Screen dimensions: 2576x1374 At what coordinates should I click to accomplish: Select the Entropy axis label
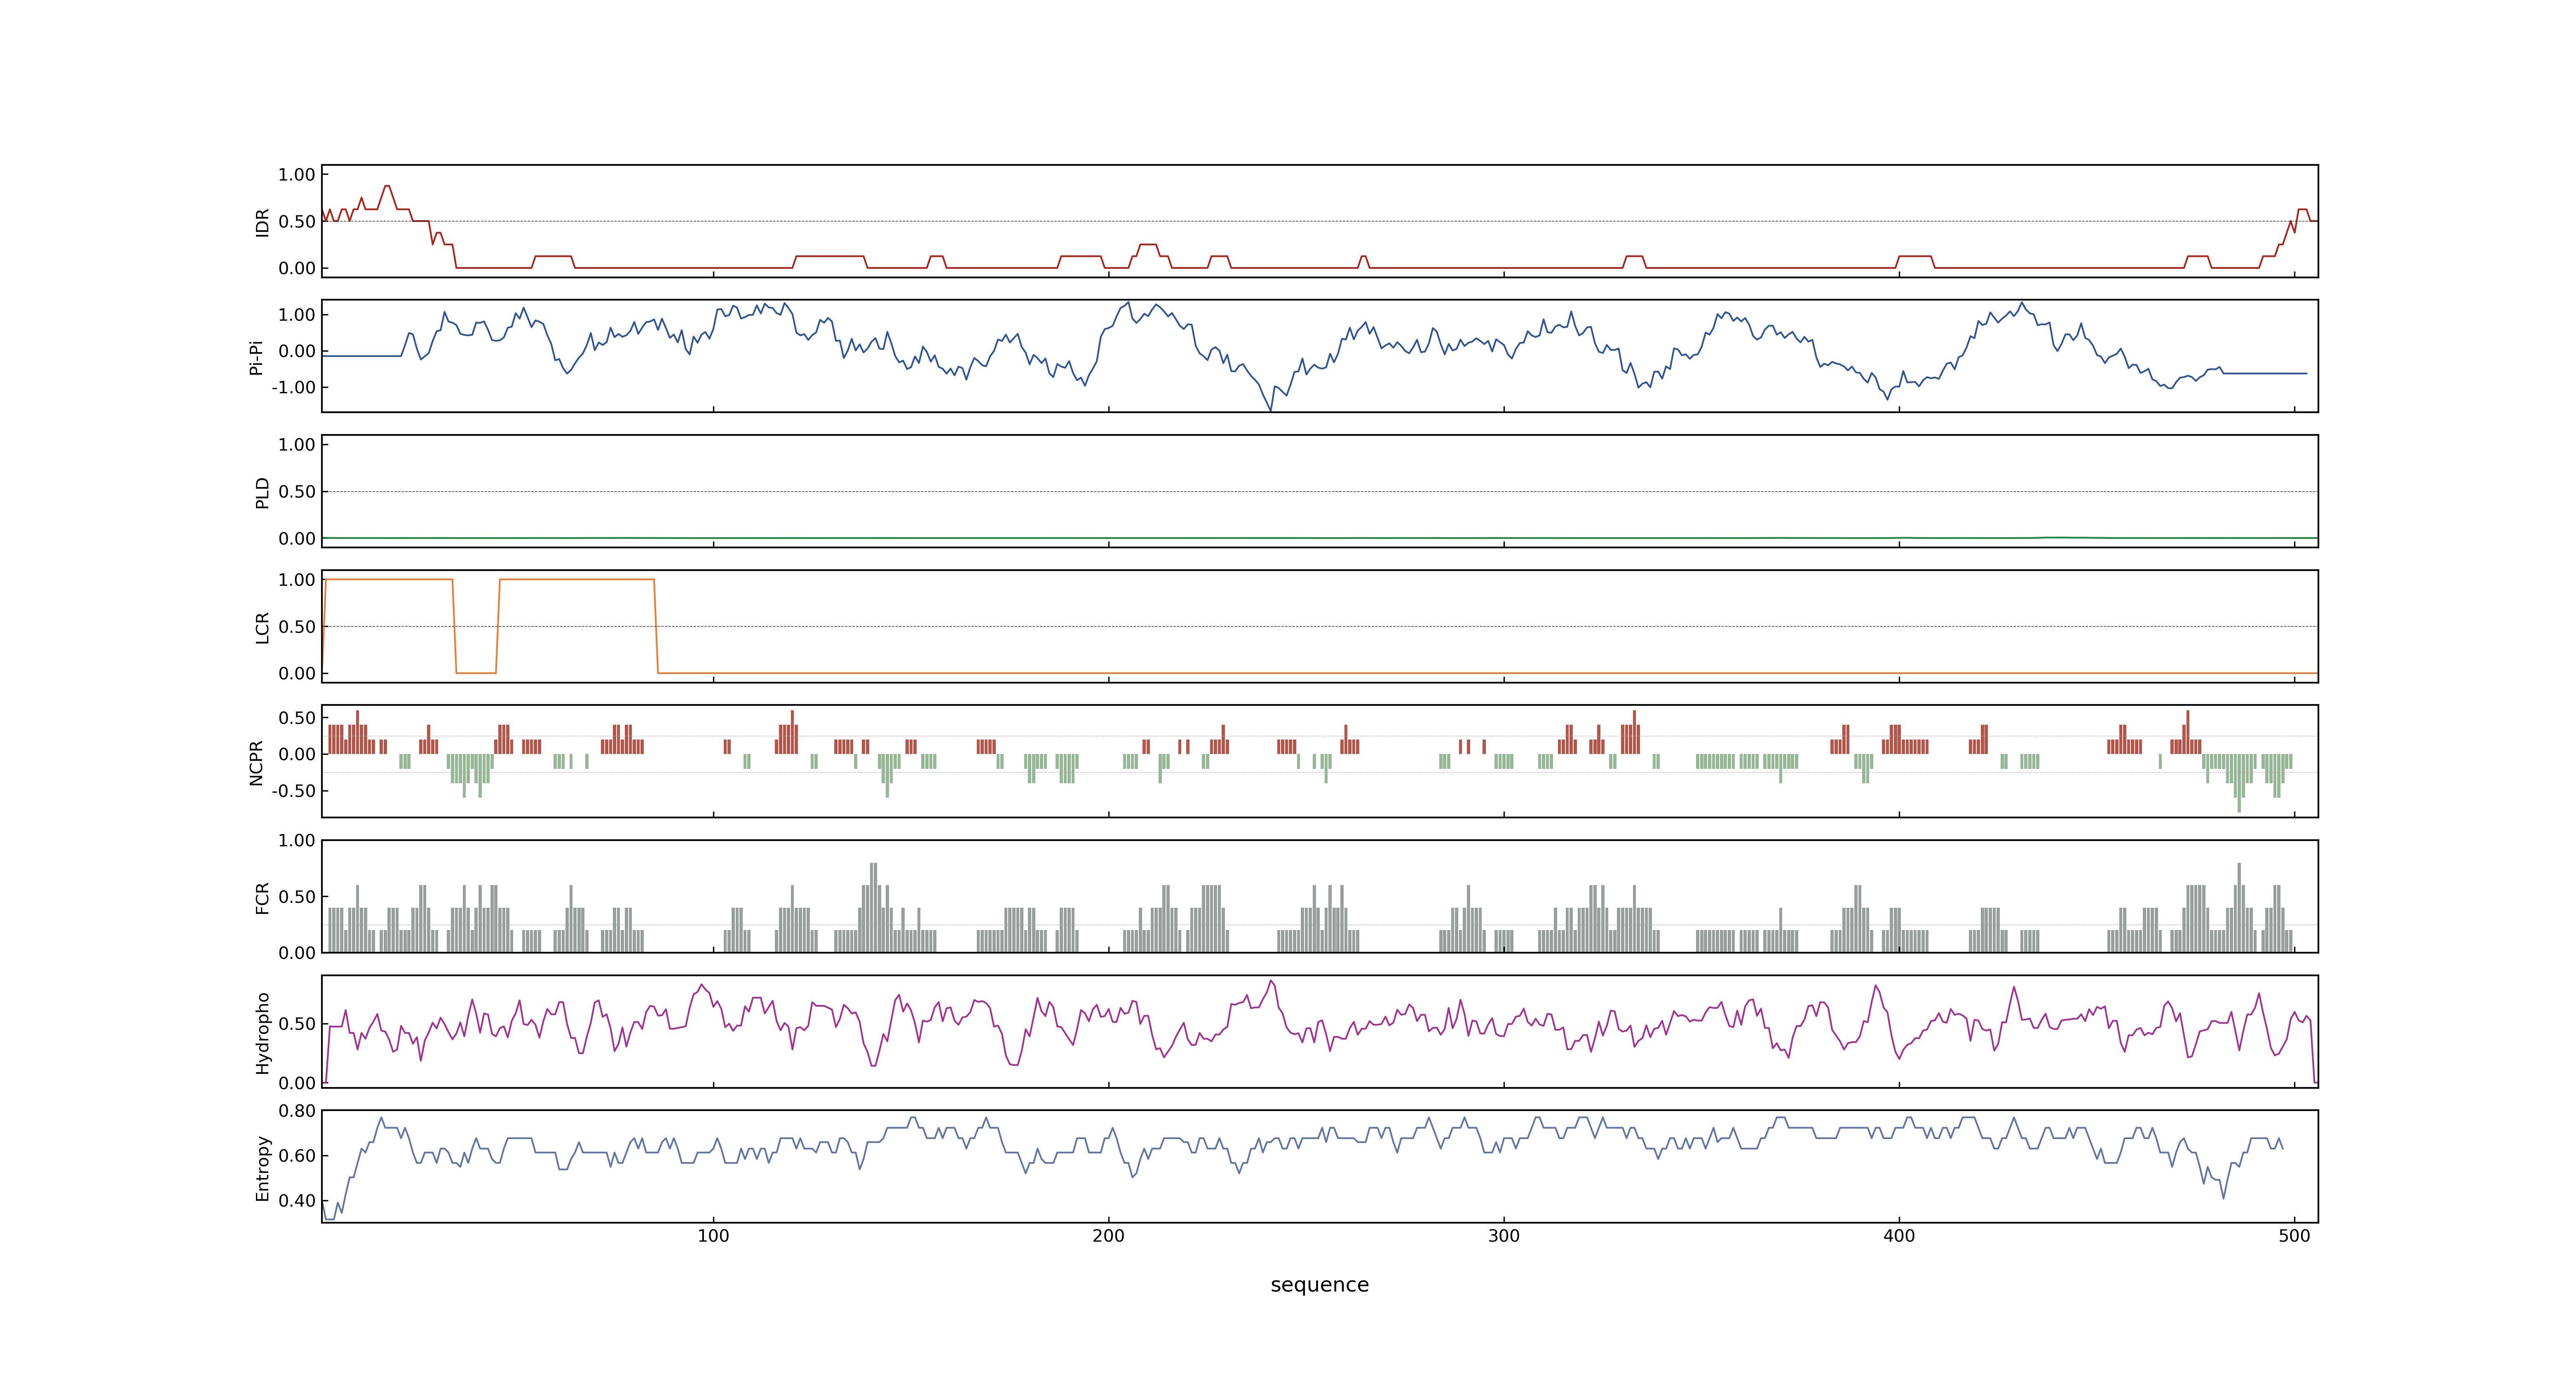pyautogui.click(x=263, y=1168)
